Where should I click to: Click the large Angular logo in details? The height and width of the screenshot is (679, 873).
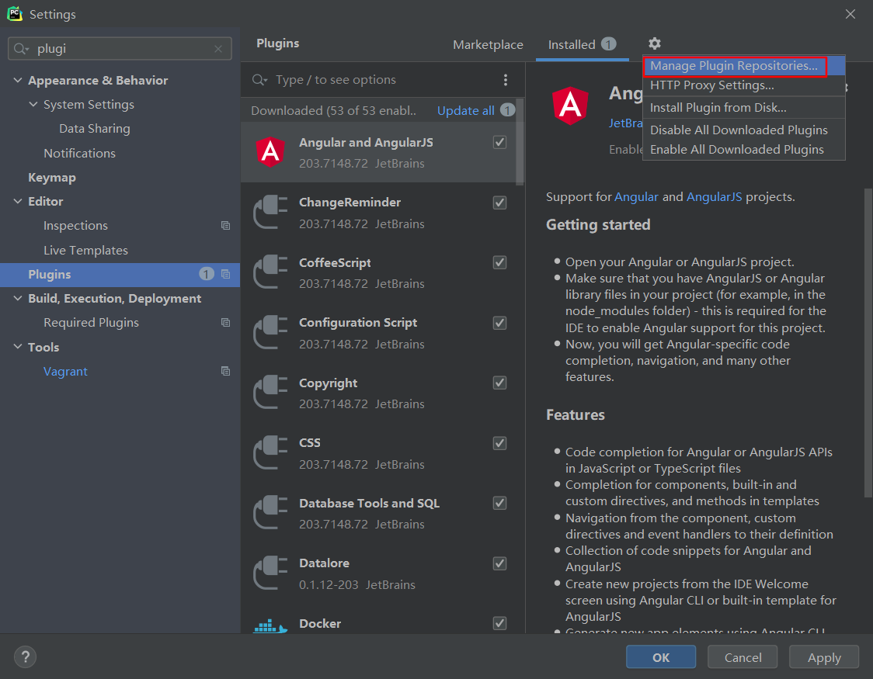570,106
